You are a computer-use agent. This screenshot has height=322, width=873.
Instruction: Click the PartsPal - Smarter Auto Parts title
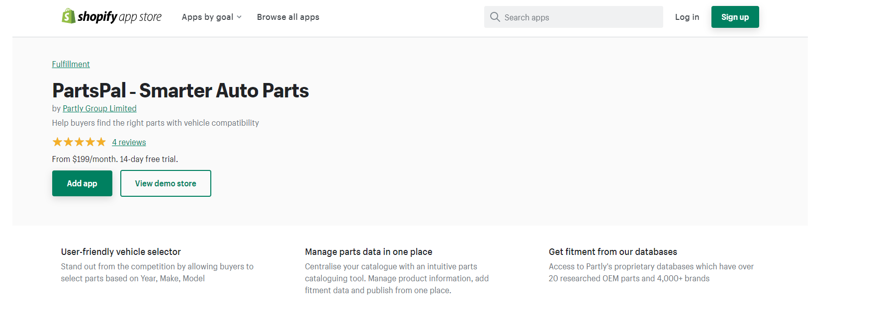coord(180,90)
